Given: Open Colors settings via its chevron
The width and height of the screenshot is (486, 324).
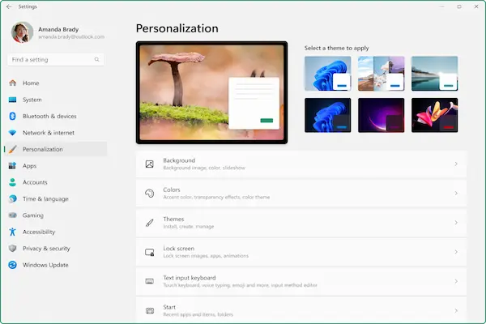Looking at the screenshot, I should click(456, 194).
